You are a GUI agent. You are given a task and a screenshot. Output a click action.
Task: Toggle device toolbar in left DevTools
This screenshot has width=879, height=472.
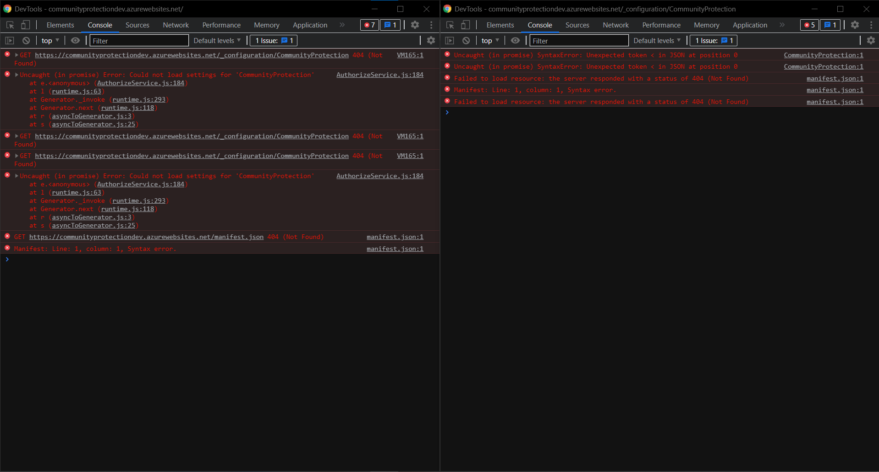pos(26,25)
